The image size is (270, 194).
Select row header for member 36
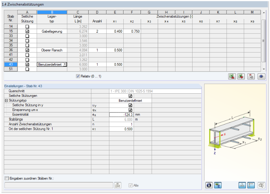tap(11, 50)
